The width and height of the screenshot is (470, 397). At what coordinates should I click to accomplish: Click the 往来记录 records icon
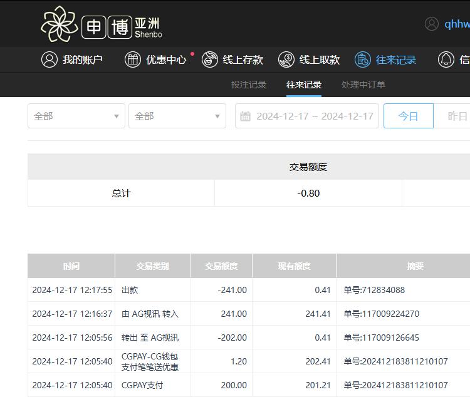click(363, 59)
